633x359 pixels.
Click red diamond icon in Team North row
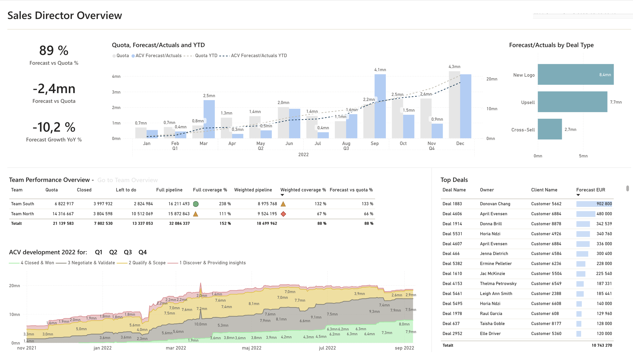point(283,214)
